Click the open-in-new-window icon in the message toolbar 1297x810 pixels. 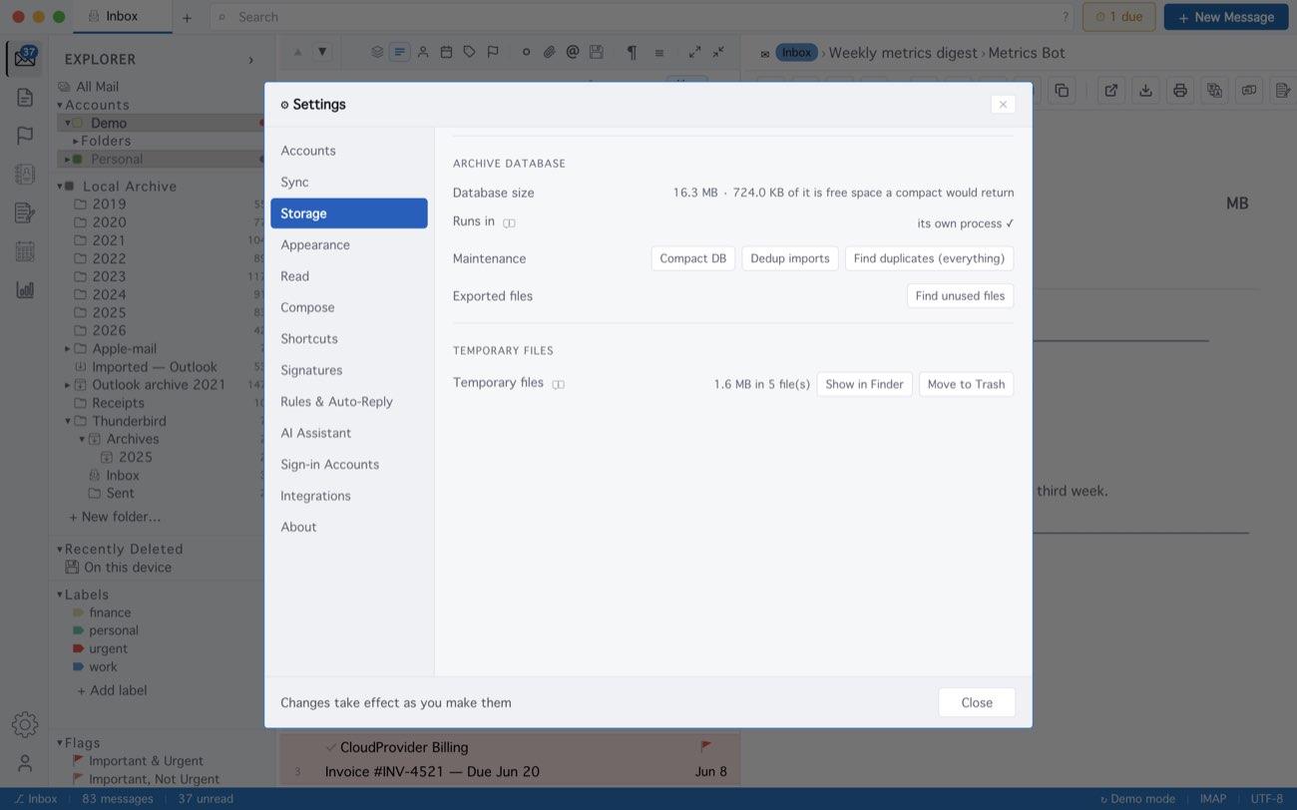[1110, 90]
